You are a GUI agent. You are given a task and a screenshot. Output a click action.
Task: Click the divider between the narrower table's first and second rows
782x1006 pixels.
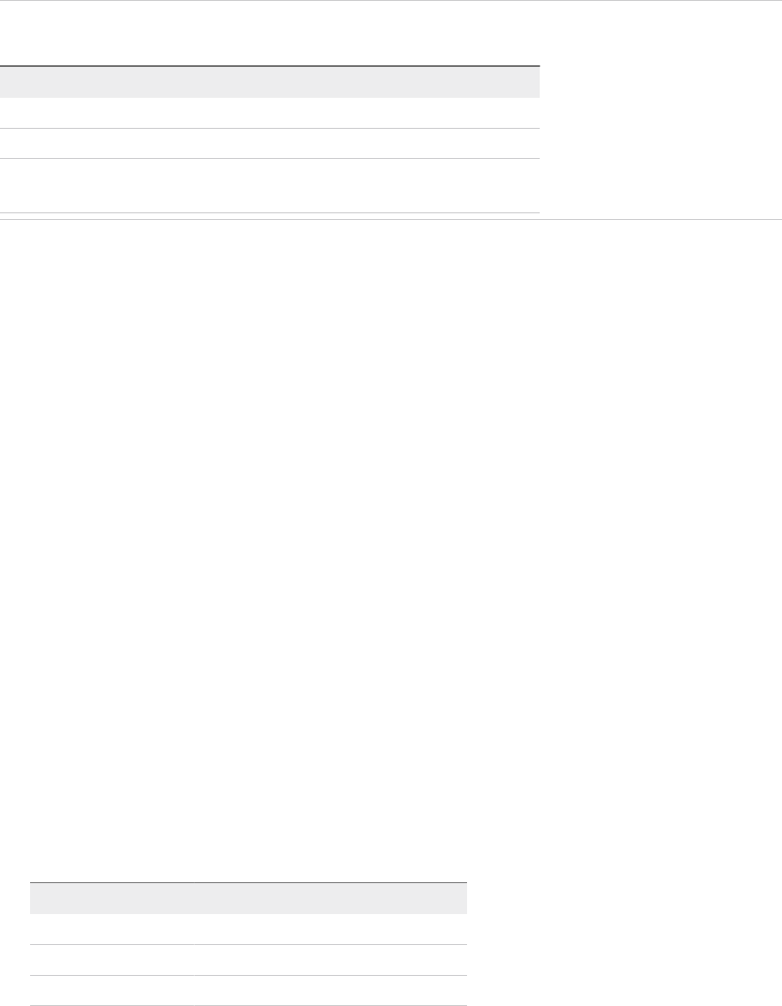[248, 945]
